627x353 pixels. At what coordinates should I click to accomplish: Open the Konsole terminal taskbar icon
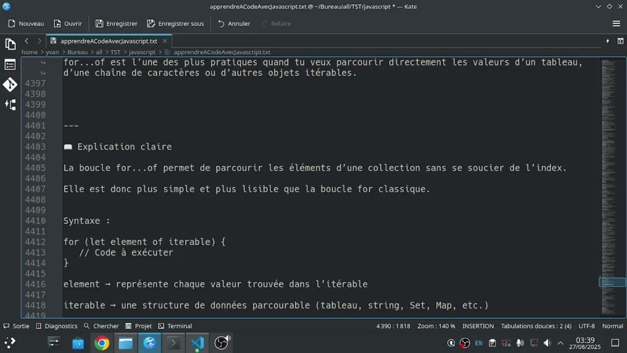[173, 343]
